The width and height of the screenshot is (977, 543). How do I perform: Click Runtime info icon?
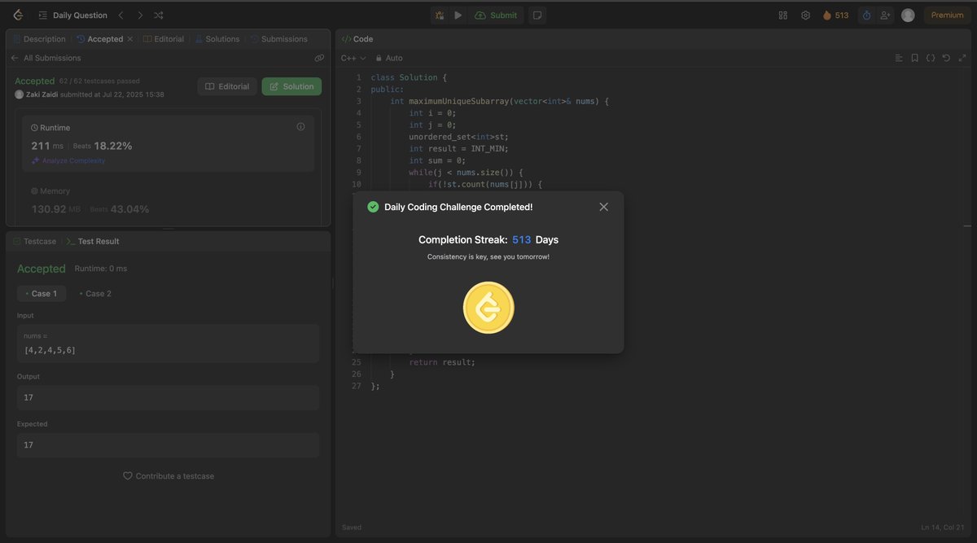300,127
